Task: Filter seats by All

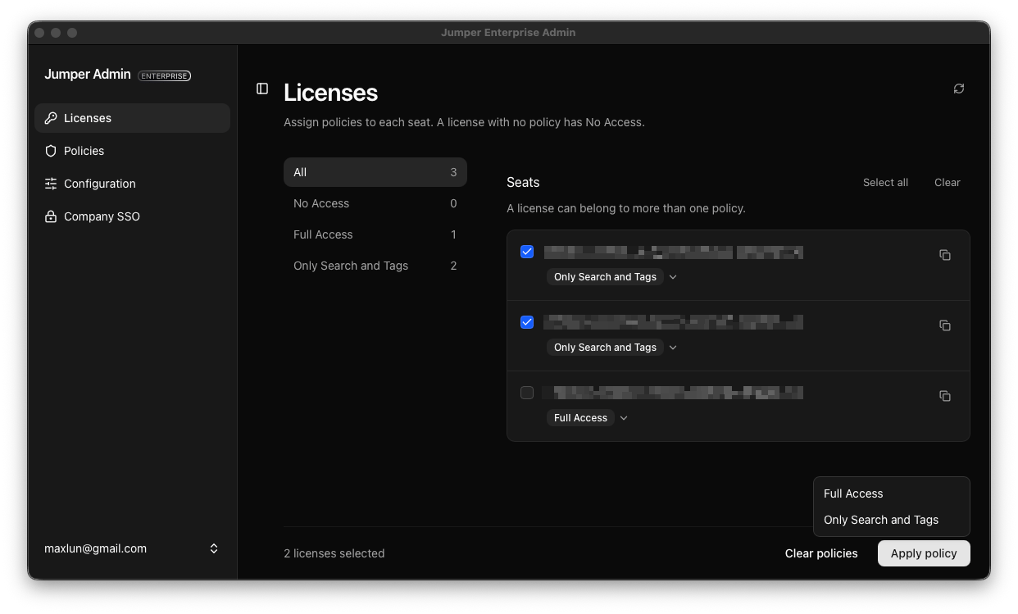Action: click(375, 172)
